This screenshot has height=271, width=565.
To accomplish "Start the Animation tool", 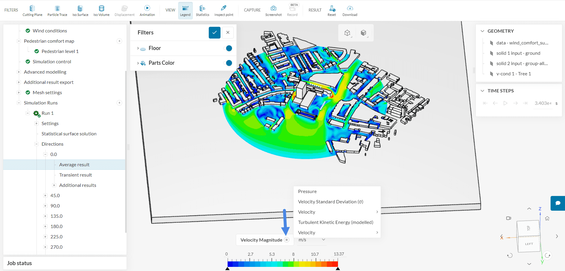I will tap(147, 11).
